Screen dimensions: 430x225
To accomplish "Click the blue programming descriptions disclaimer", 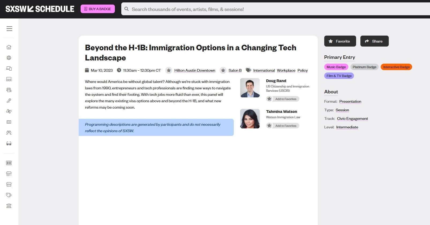I will [156, 127].
